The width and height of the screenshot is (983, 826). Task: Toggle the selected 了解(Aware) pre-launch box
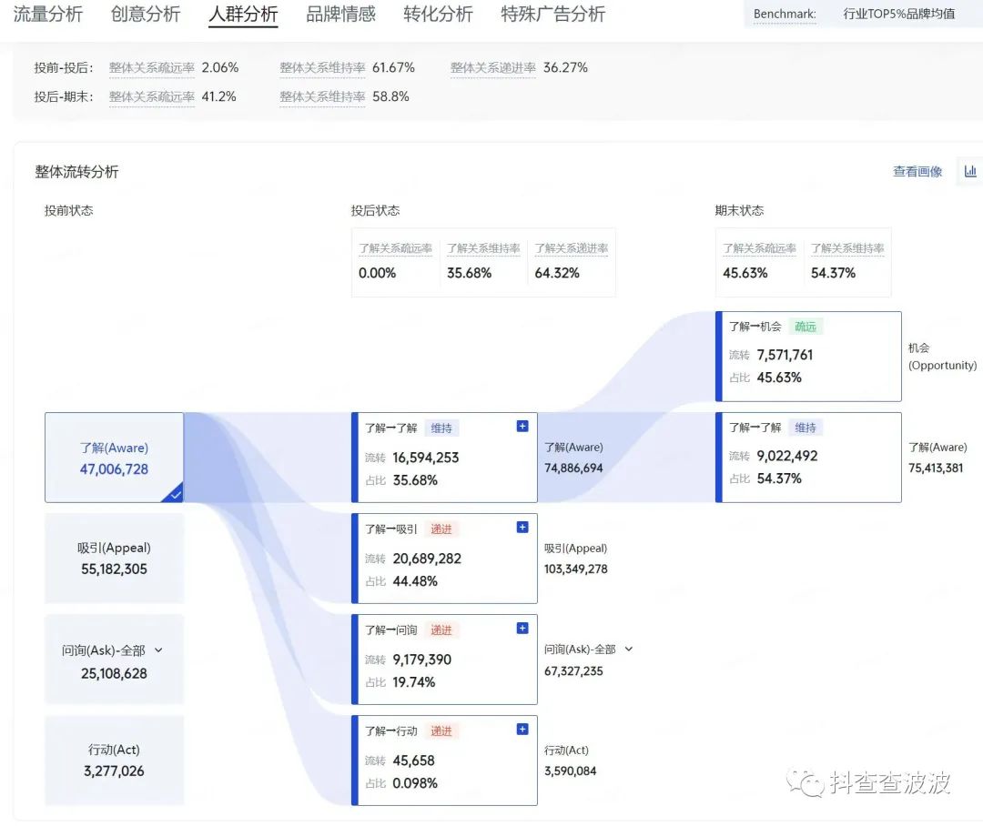click(x=114, y=458)
